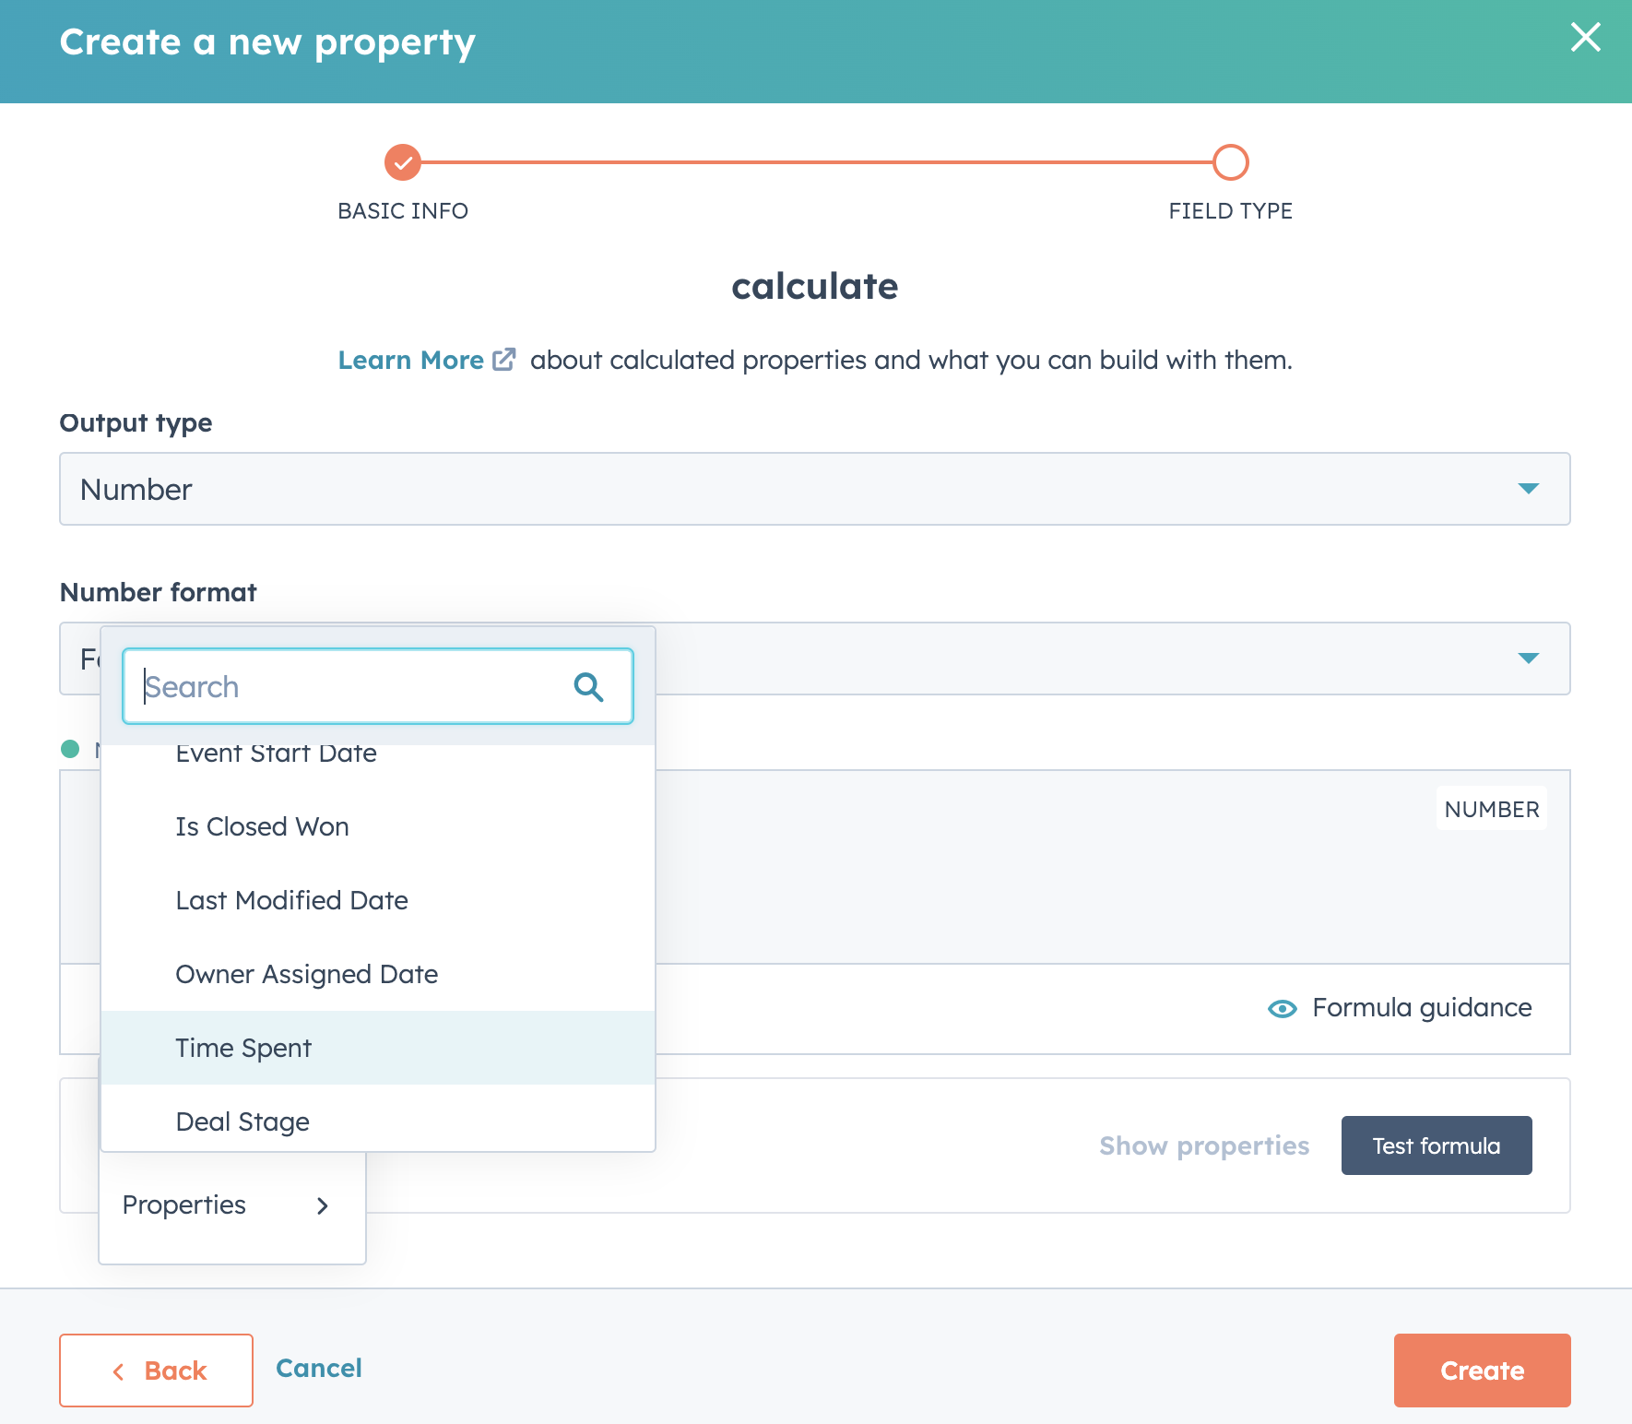
Task: Click the Create button
Action: tap(1481, 1371)
